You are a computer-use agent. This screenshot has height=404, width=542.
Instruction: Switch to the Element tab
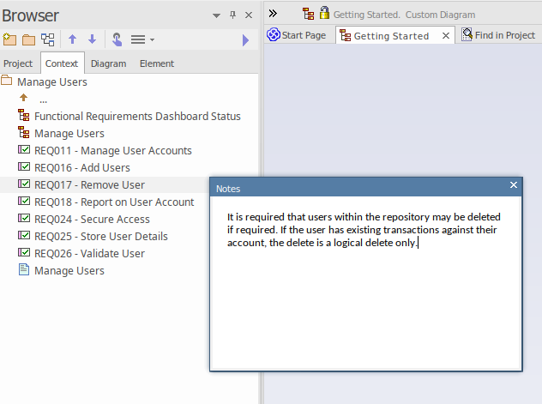[x=156, y=63]
